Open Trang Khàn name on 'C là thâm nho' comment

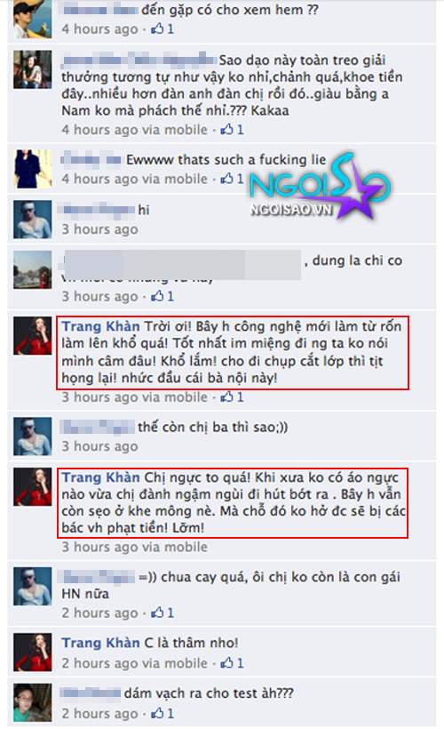coord(100,643)
